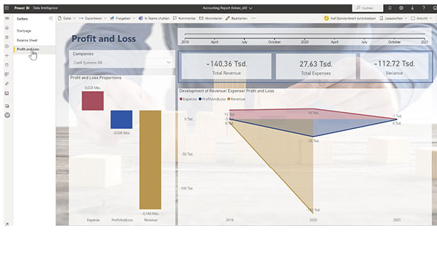Screen dimensions: 437x273
Task: Open the Exportieren dropdown
Action: (x=92, y=18)
